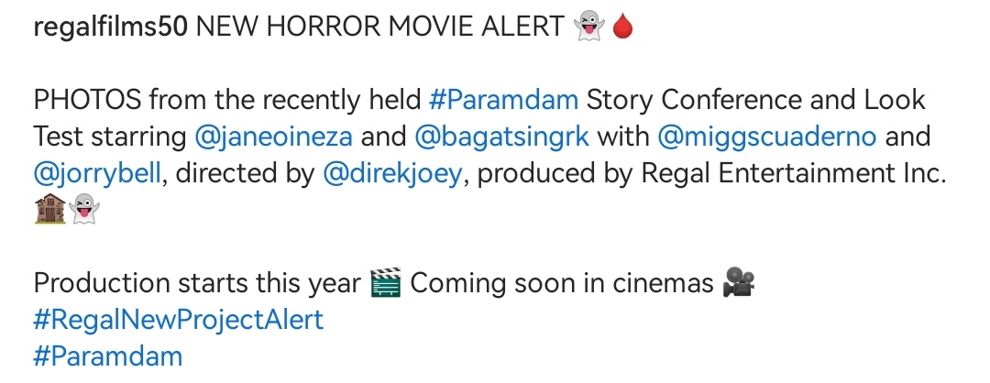Click the ghost emoji beside the house
The height and width of the screenshot is (383, 990).
click(x=84, y=209)
